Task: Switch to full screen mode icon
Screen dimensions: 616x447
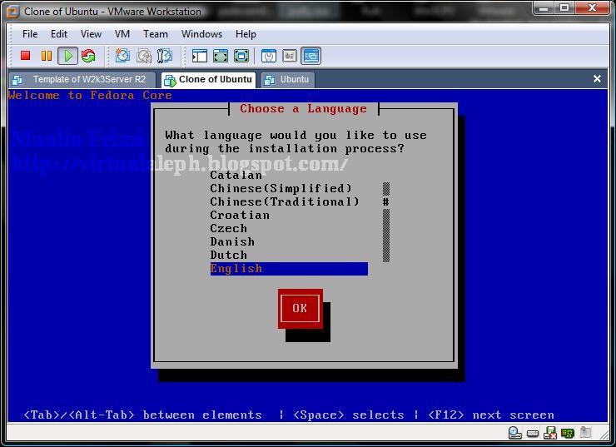Action: click(221, 56)
